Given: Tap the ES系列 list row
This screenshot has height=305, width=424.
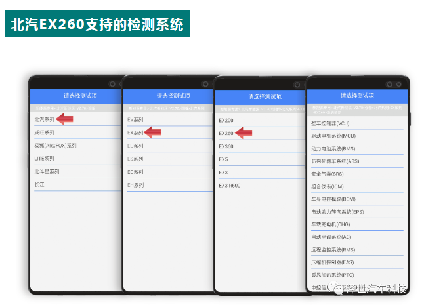Looking at the screenshot, I should click(x=168, y=159).
